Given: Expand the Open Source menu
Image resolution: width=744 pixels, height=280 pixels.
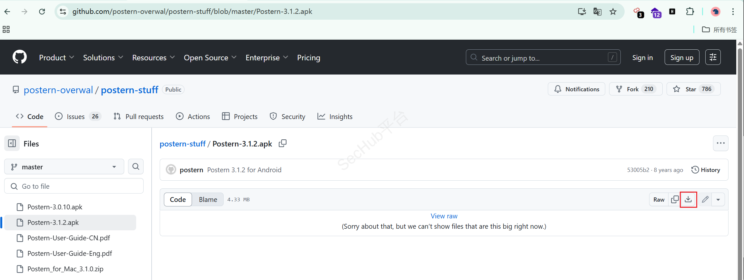Looking at the screenshot, I should 210,57.
